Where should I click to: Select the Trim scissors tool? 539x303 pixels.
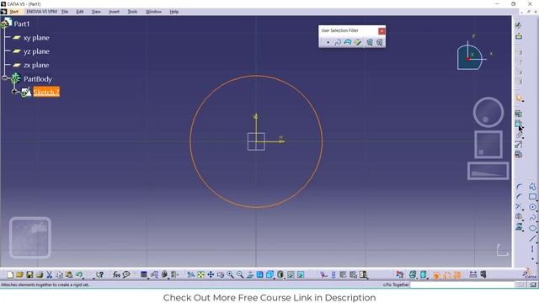[x=519, y=207]
